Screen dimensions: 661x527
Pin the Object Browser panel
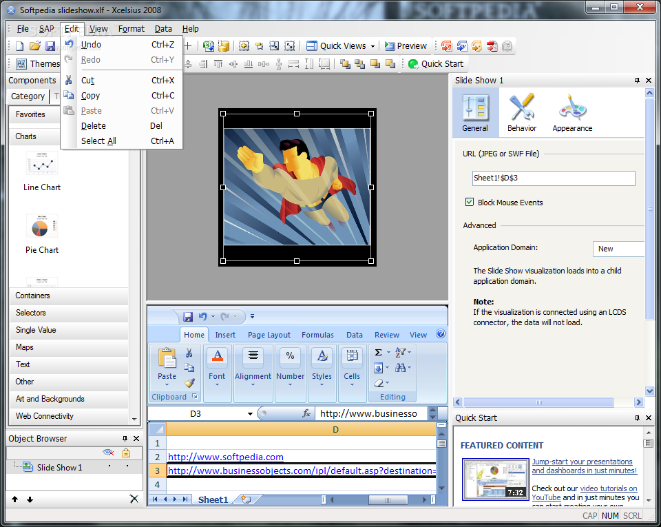tap(125, 438)
